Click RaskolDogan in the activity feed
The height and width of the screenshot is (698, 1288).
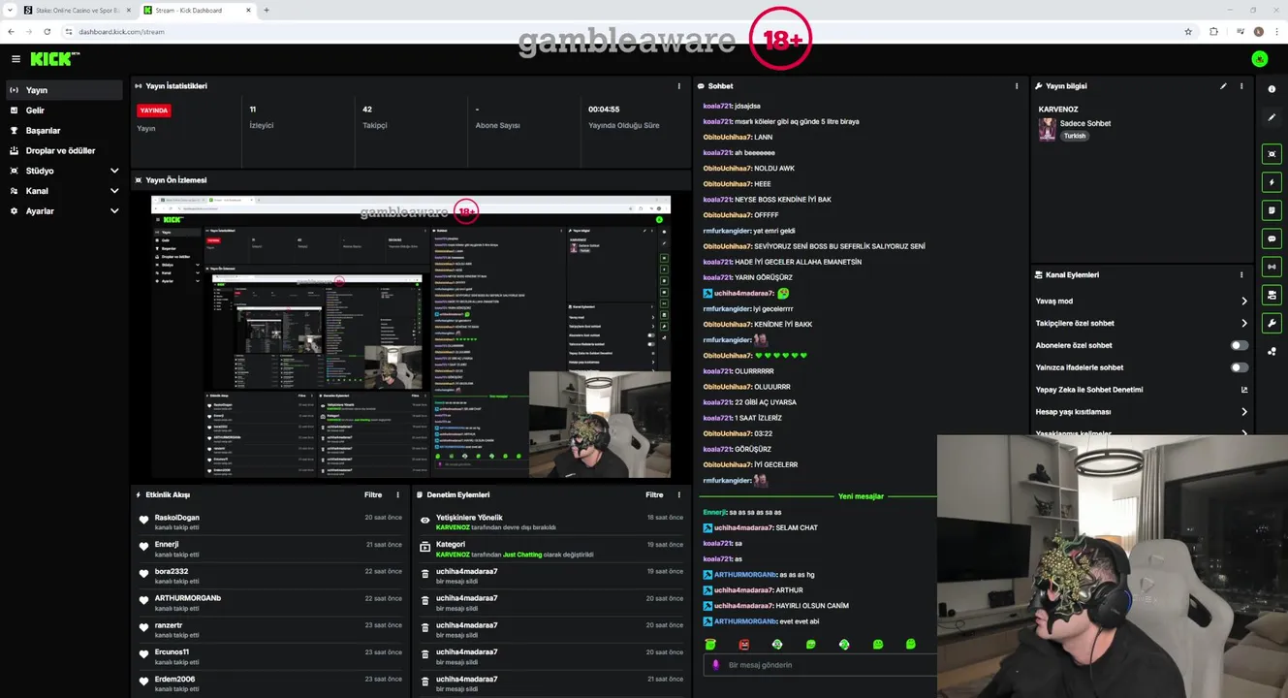click(177, 518)
